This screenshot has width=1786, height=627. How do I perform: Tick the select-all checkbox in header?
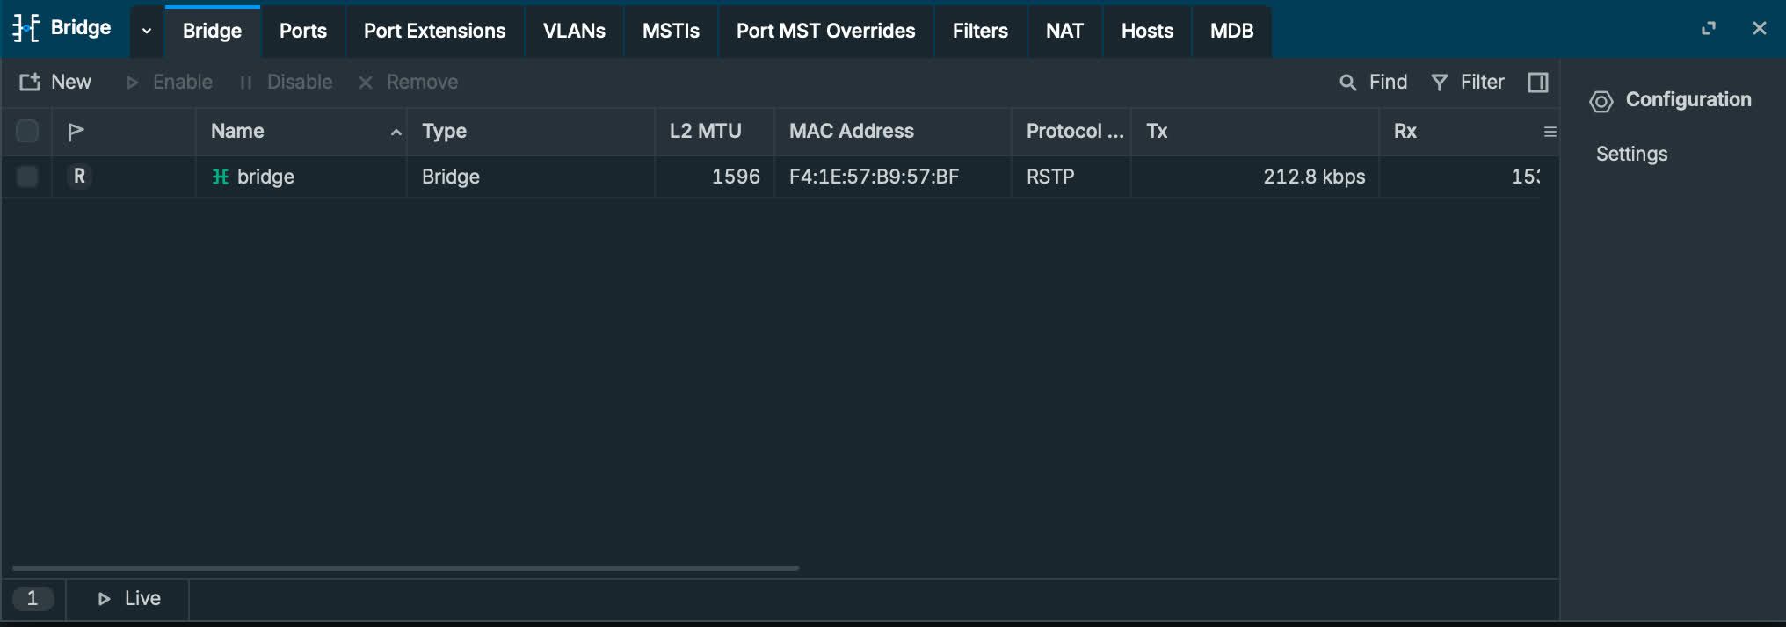click(27, 132)
